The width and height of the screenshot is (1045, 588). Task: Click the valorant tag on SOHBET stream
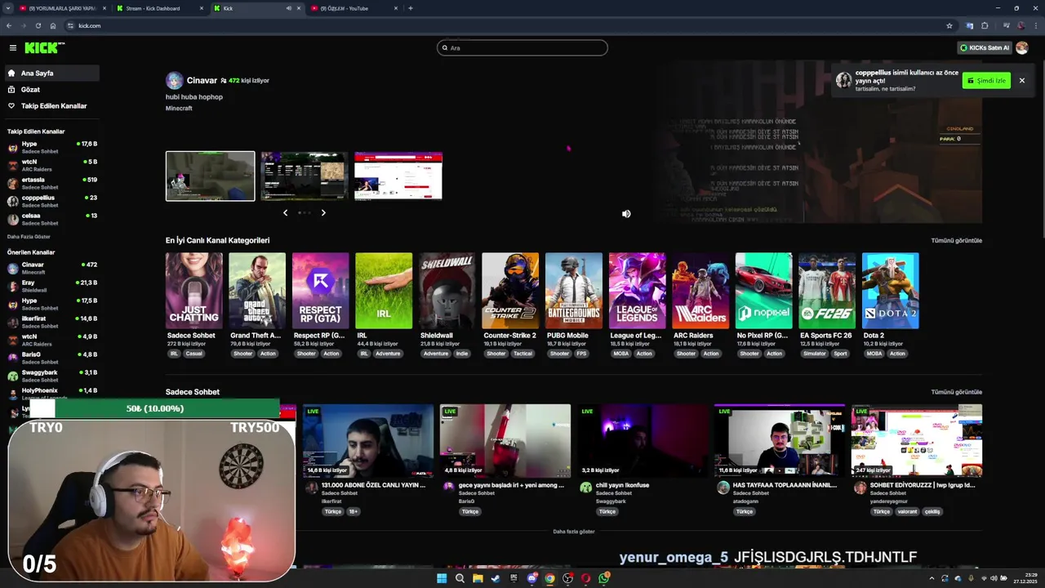click(x=907, y=512)
